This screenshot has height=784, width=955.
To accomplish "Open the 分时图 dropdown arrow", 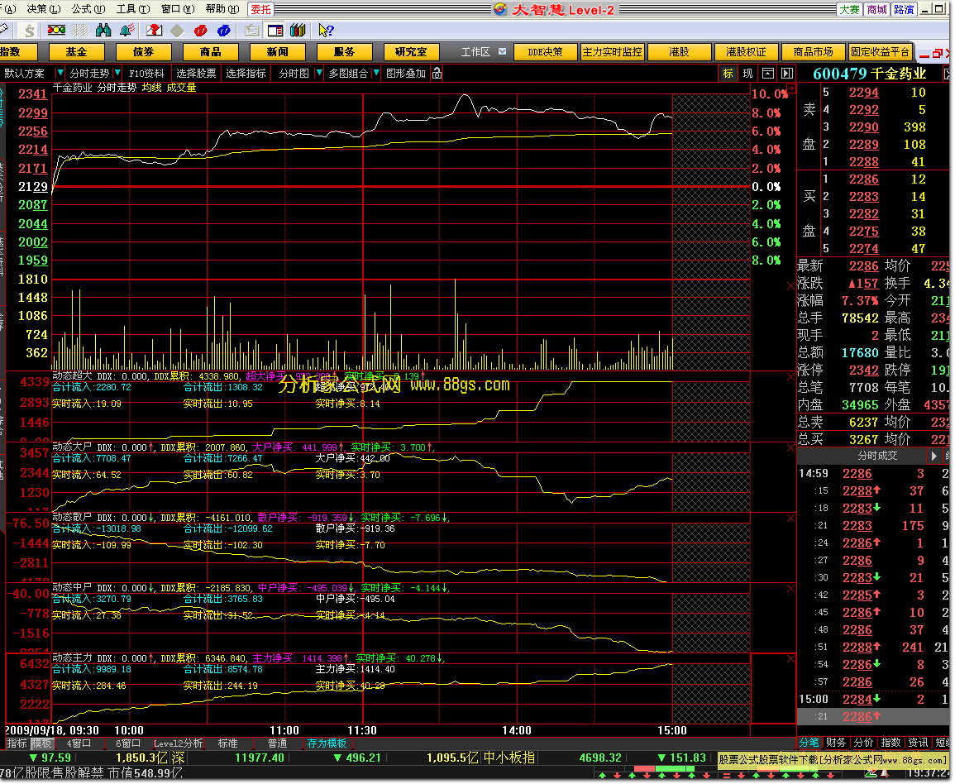I will click(318, 73).
